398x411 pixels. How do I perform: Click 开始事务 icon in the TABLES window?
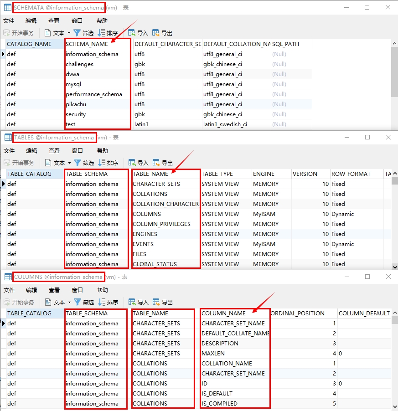[x=7, y=163]
